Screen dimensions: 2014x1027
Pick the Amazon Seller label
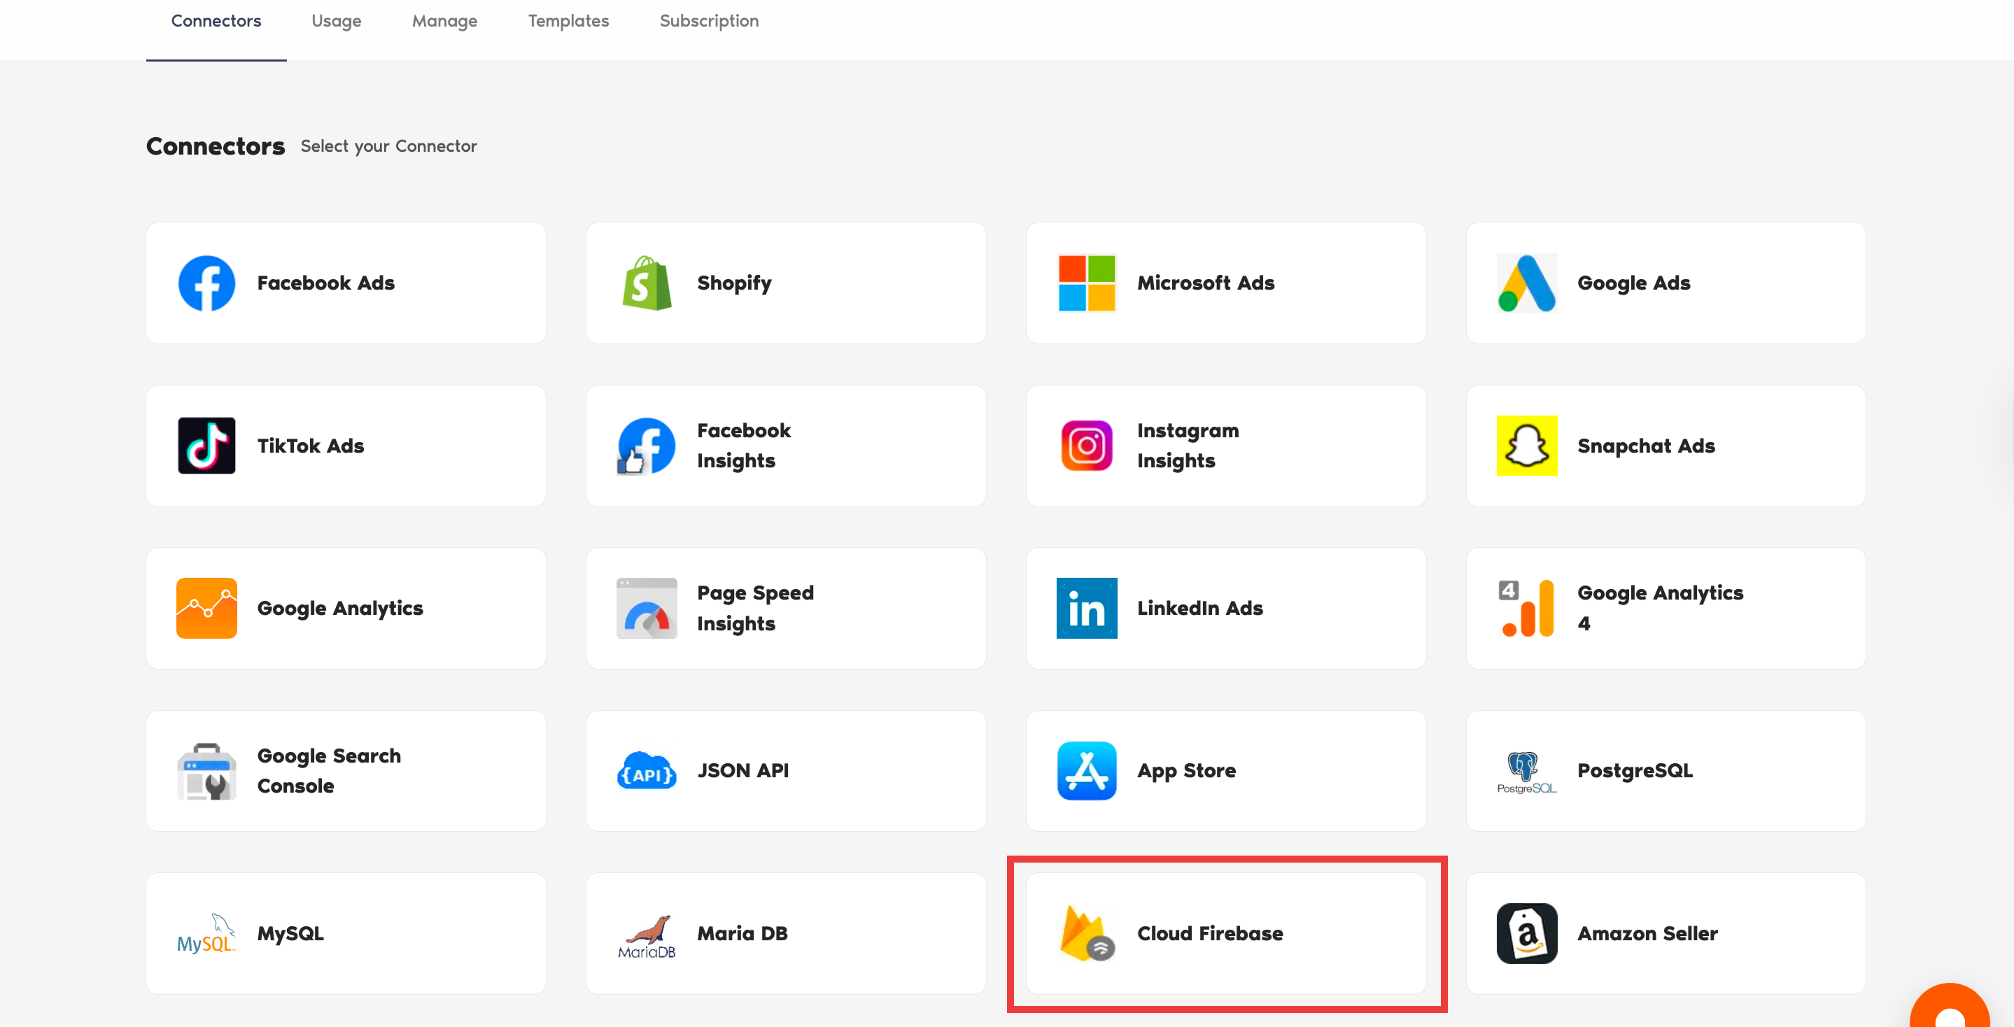pyautogui.click(x=1647, y=933)
